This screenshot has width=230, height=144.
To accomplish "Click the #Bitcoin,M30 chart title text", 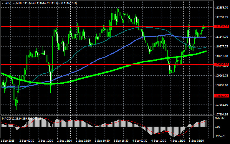I will pyautogui.click(x=12, y=3).
